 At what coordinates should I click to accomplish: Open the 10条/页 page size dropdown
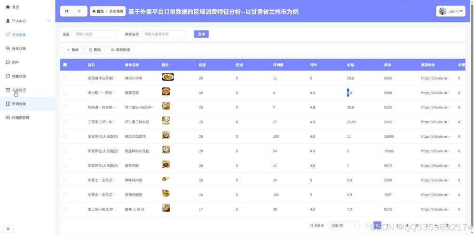(344, 225)
